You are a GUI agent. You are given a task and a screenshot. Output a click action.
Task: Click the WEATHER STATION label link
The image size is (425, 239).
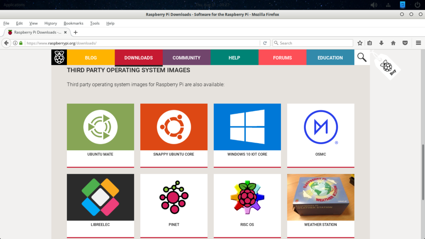320,224
